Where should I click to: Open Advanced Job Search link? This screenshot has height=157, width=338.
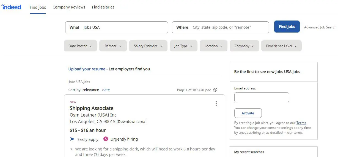[x=320, y=27]
